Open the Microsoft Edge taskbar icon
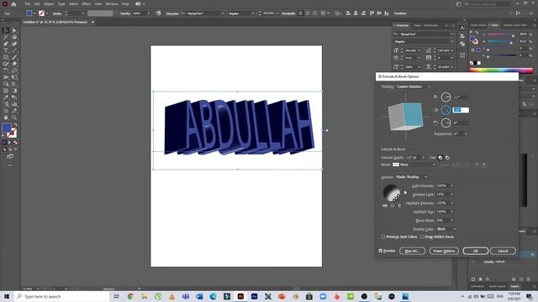538x302 pixels. (213, 296)
